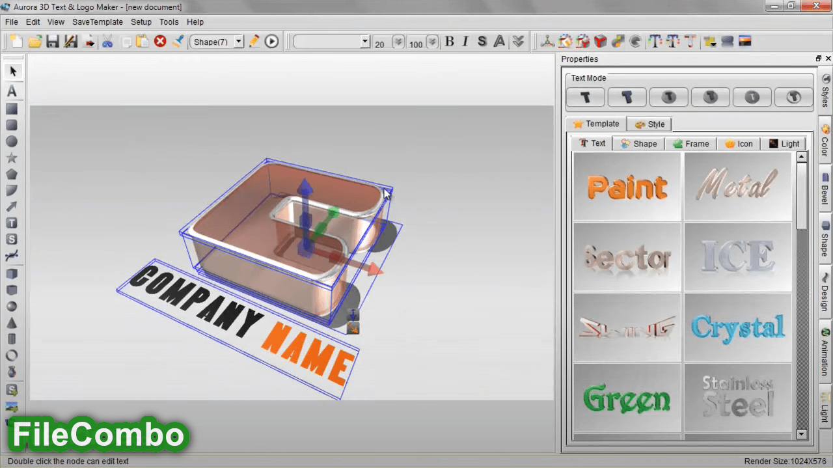Pick the ellipse shape tool

pyautogui.click(x=12, y=141)
